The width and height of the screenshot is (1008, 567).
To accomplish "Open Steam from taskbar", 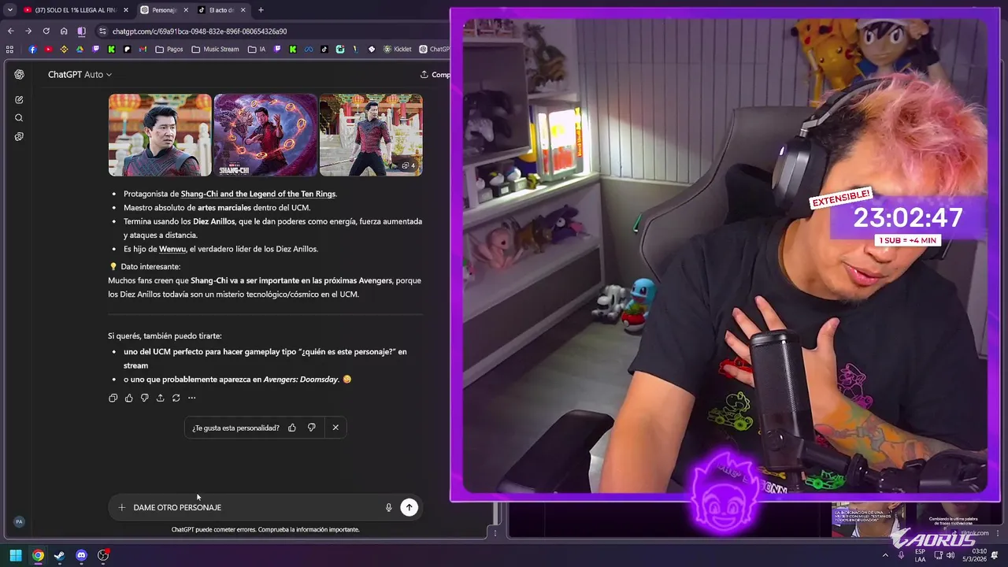I will (x=60, y=555).
